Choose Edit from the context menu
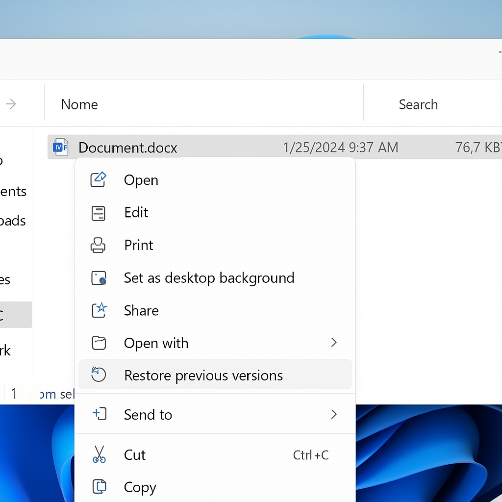502x502 pixels. click(x=215, y=213)
